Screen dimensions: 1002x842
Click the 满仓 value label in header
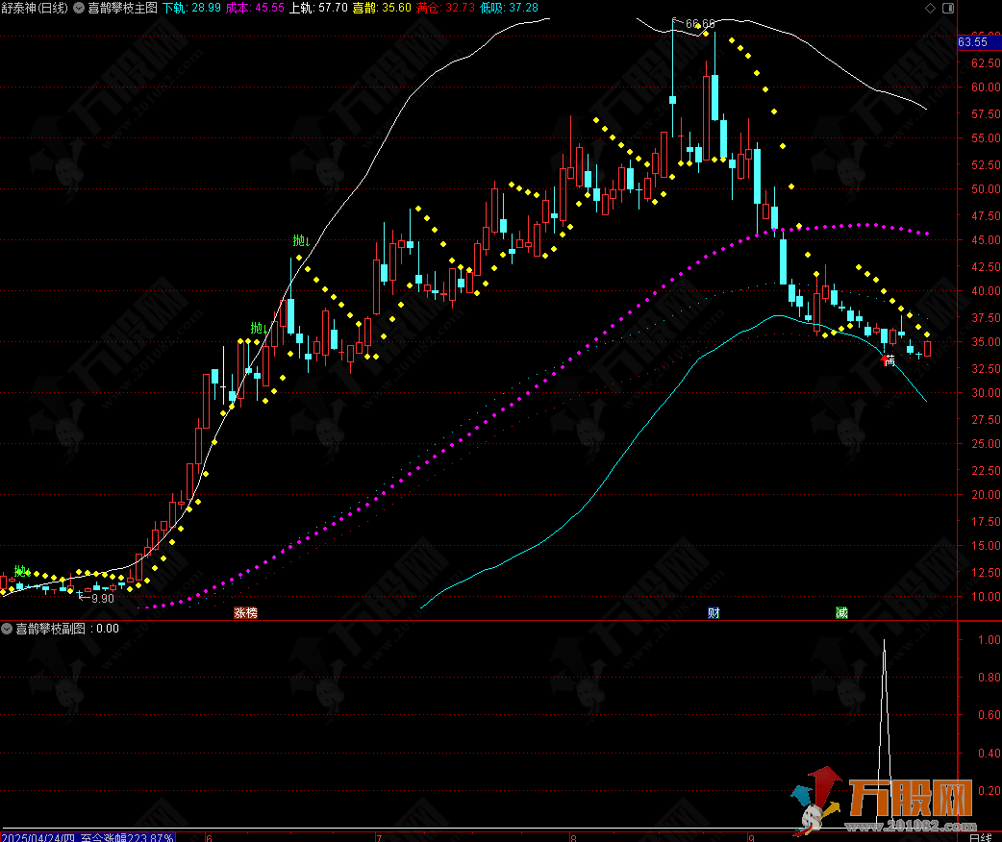pos(444,7)
